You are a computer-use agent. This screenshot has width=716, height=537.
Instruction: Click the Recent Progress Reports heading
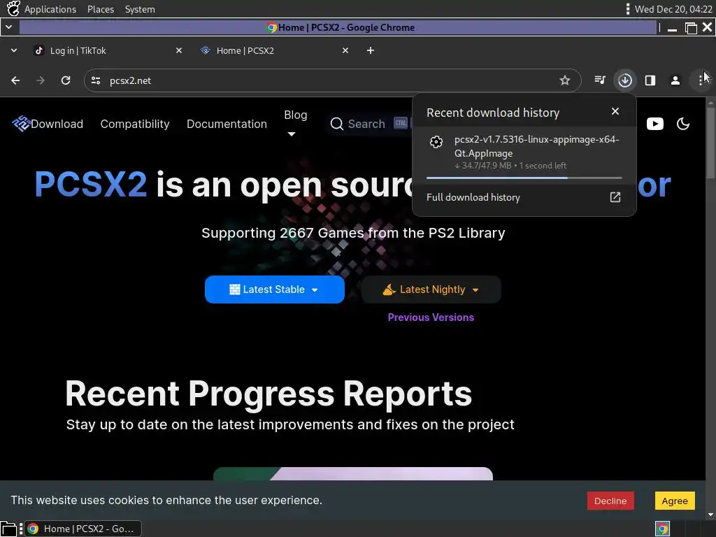(x=268, y=394)
